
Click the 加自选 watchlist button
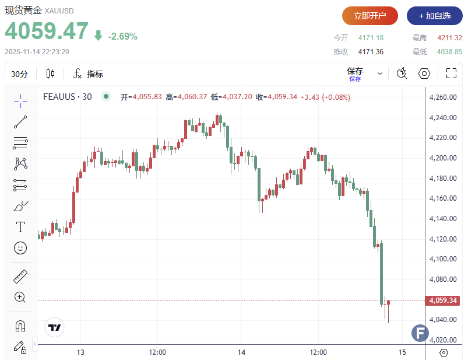[434, 16]
